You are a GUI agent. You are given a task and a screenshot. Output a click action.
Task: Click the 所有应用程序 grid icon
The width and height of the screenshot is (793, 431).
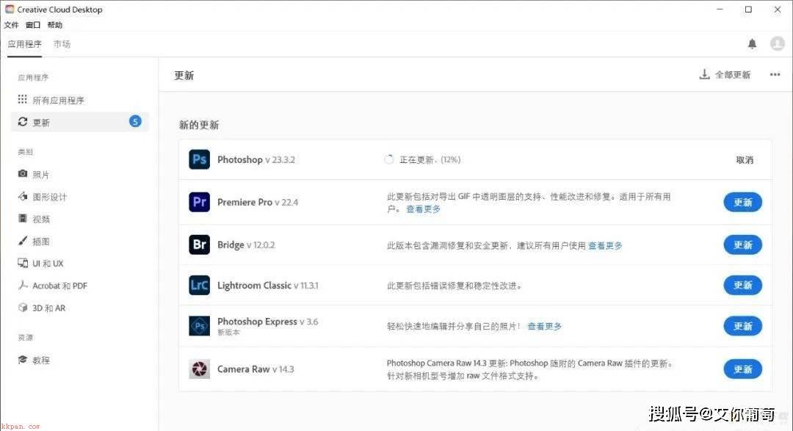(22, 99)
